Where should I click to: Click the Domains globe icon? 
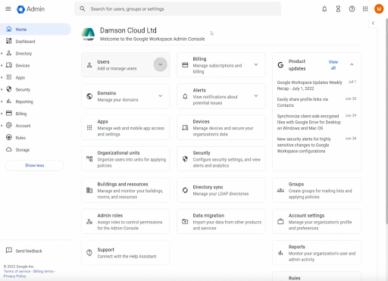click(89, 96)
